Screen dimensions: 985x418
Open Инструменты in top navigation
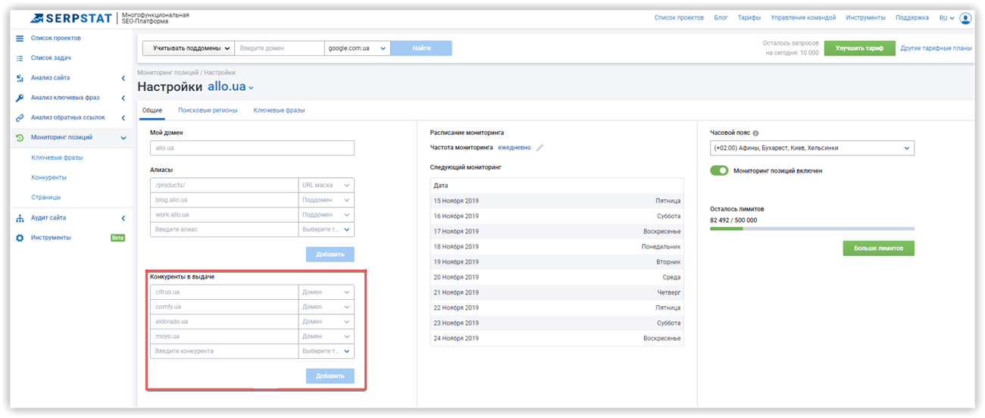865,18
